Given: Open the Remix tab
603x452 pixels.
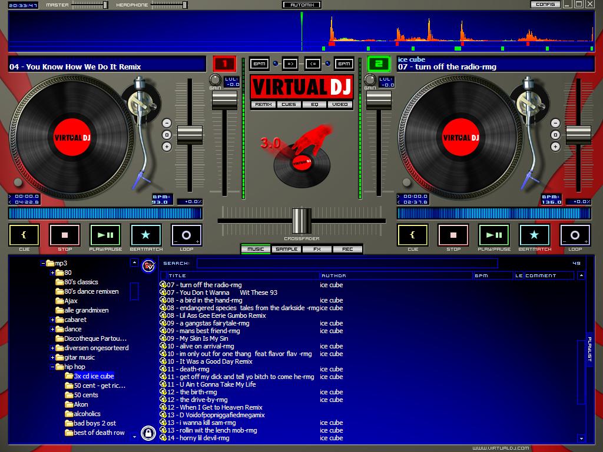Looking at the screenshot, I should point(263,105).
